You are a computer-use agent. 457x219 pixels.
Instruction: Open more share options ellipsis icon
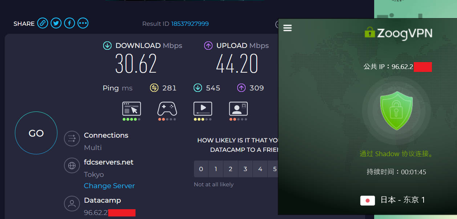pyautogui.click(x=83, y=23)
